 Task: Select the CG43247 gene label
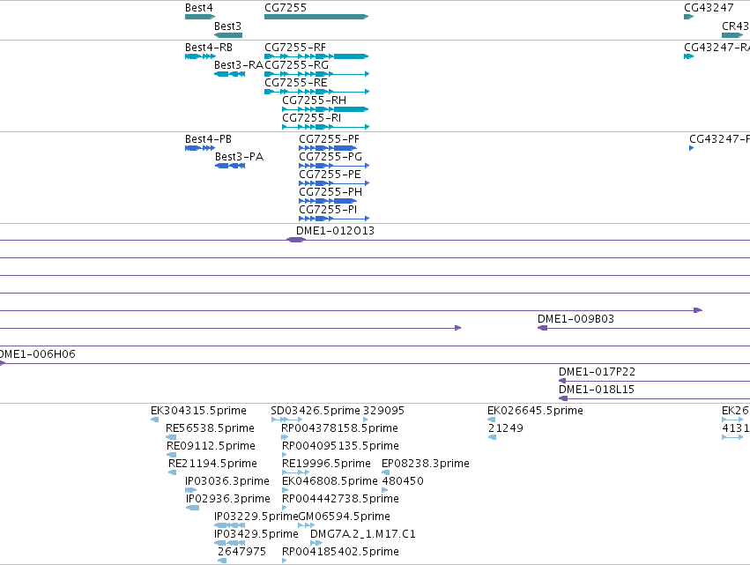click(x=709, y=8)
